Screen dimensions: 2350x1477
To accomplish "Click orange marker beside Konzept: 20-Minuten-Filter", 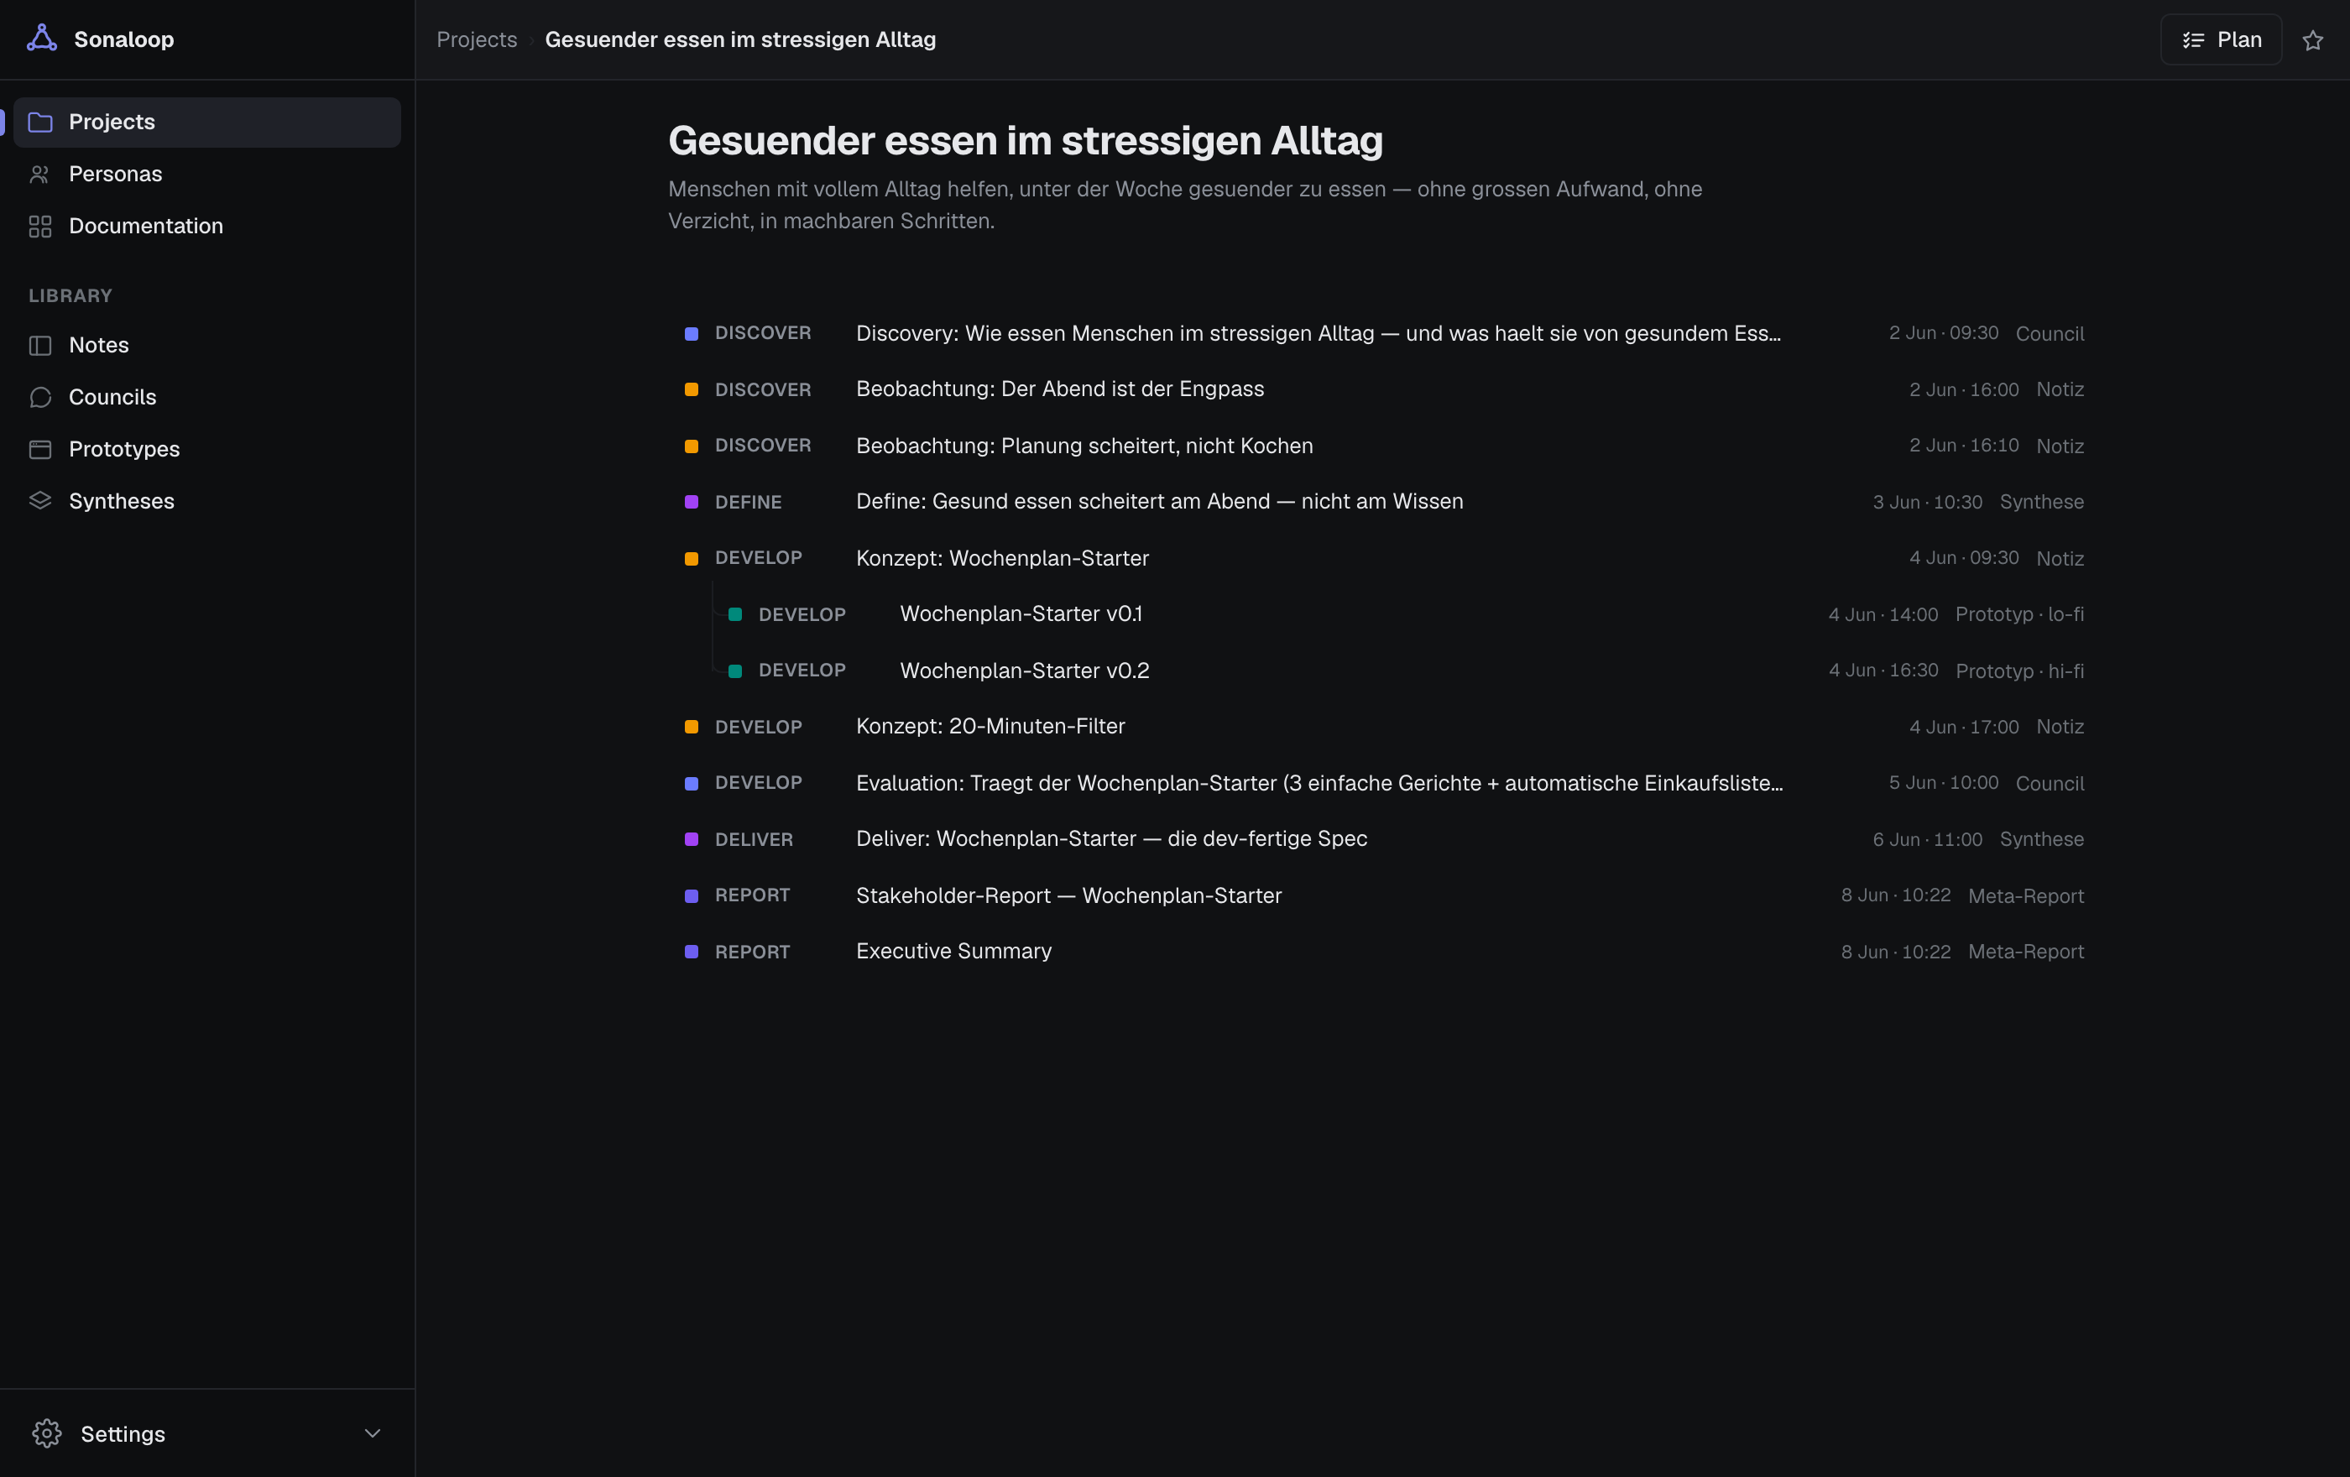I will (691, 727).
